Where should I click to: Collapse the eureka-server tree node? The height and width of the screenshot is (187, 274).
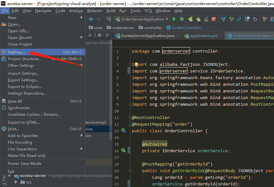click(x=10, y=176)
